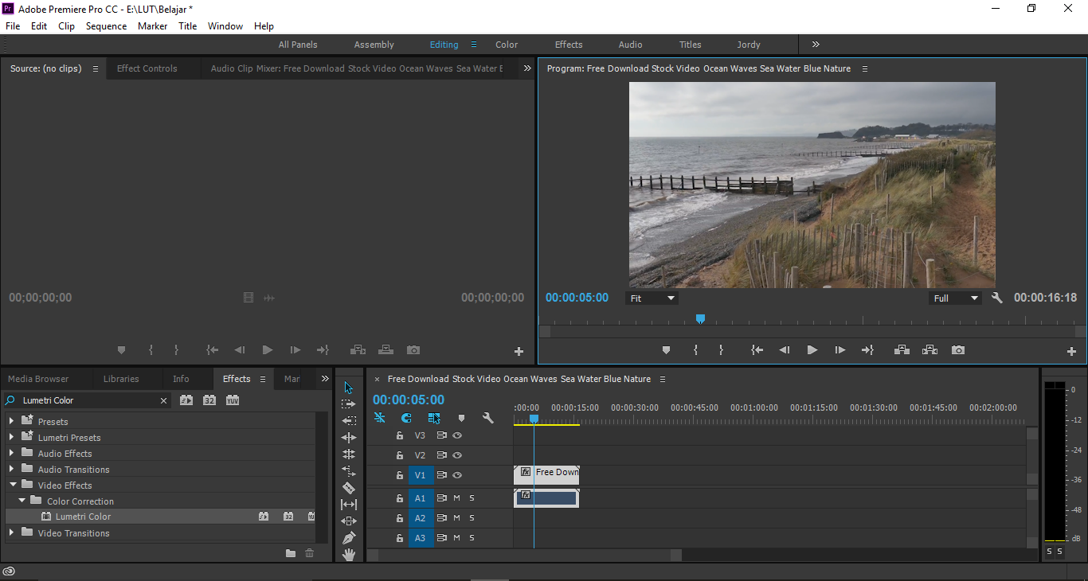Select the Hand tool in tools panel
The height and width of the screenshot is (581, 1088).
(348, 555)
